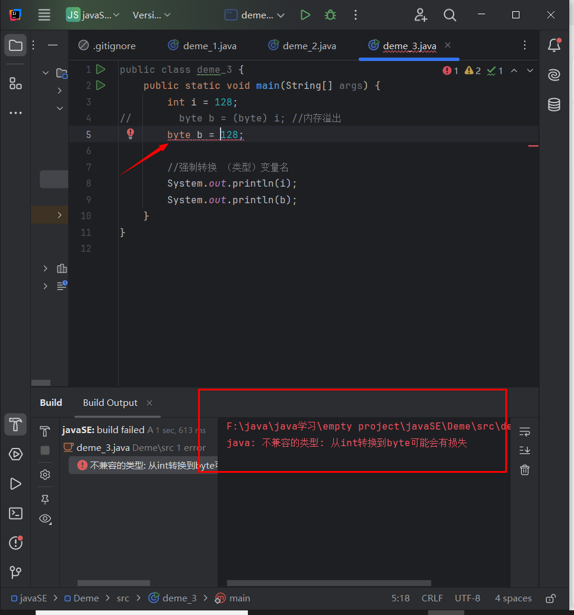This screenshot has width=574, height=615.
Task: Clear build output with trash icon
Action: point(525,469)
